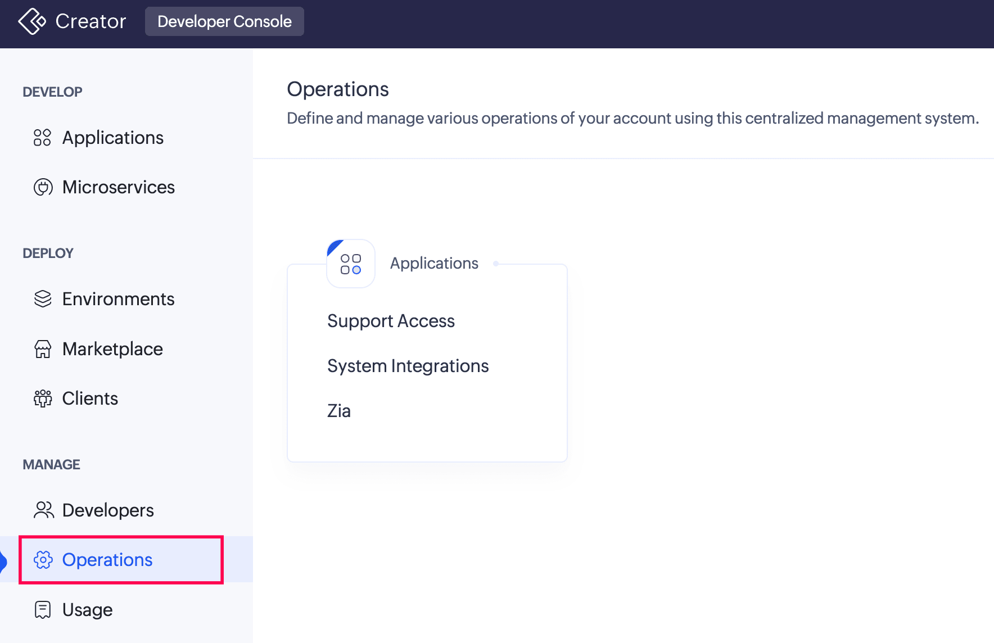Screen dimensions: 994x643
Task: Click the Creator brand name text
Action: click(91, 21)
